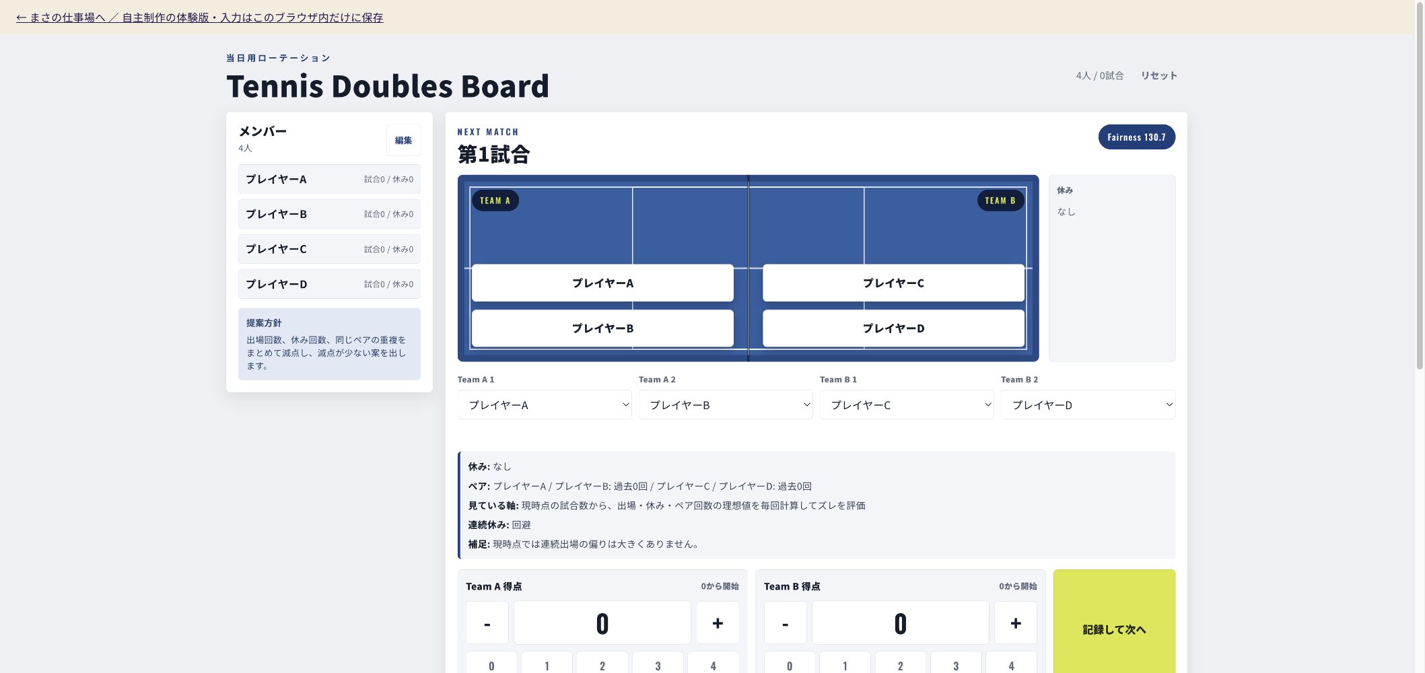Click the TEAM A court label
Screen dimensions: 1425x673
tap(495, 201)
